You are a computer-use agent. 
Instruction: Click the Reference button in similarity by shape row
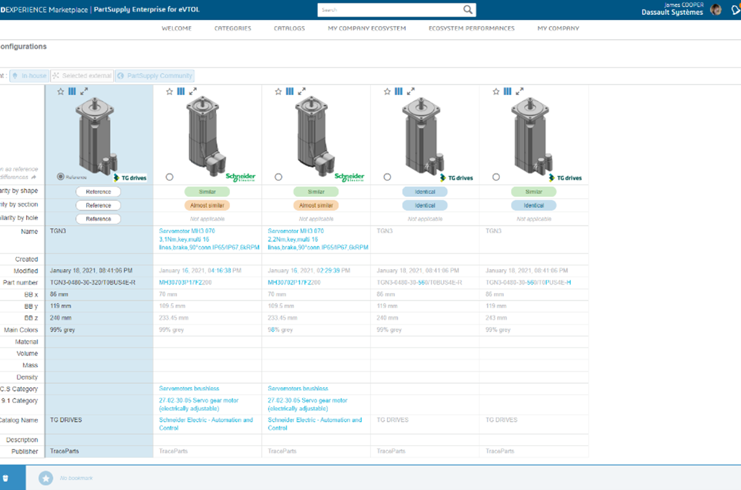(x=98, y=192)
